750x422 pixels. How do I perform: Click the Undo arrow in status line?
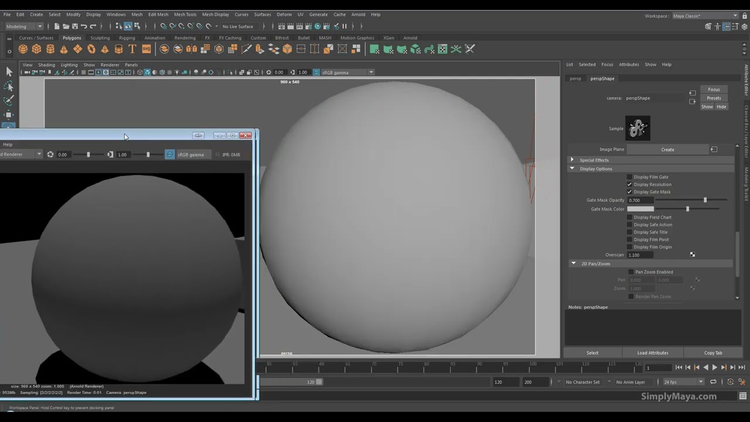[84, 26]
